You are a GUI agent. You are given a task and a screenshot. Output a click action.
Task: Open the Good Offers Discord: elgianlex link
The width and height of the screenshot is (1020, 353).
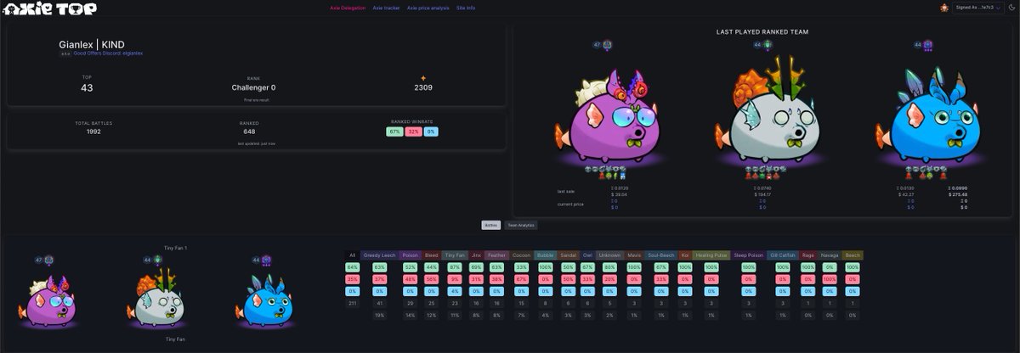coord(108,53)
